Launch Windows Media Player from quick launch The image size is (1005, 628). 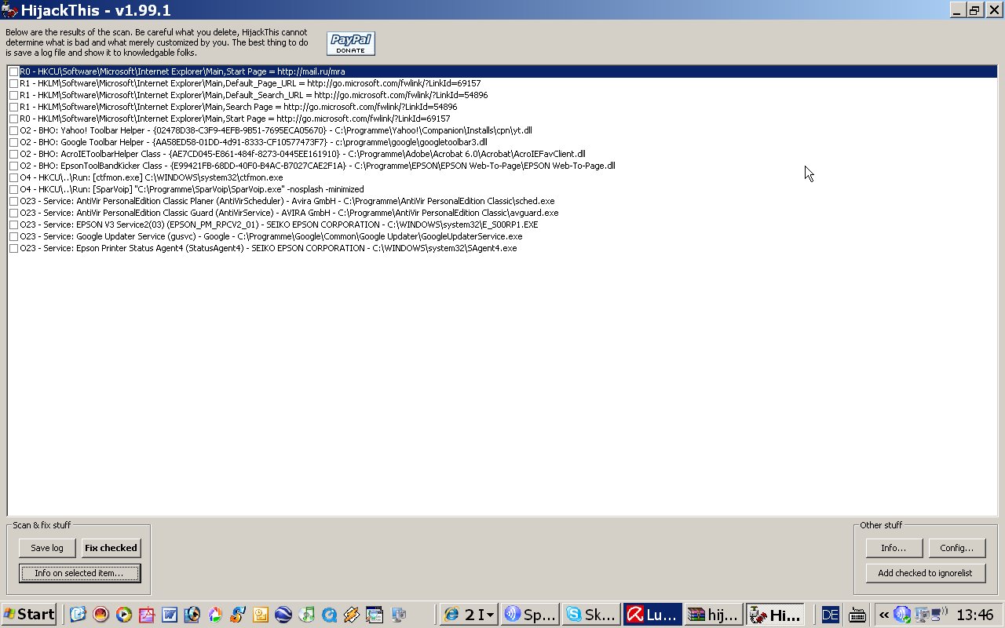(123, 615)
